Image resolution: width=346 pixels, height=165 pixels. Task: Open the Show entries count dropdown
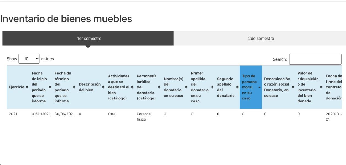(x=29, y=59)
